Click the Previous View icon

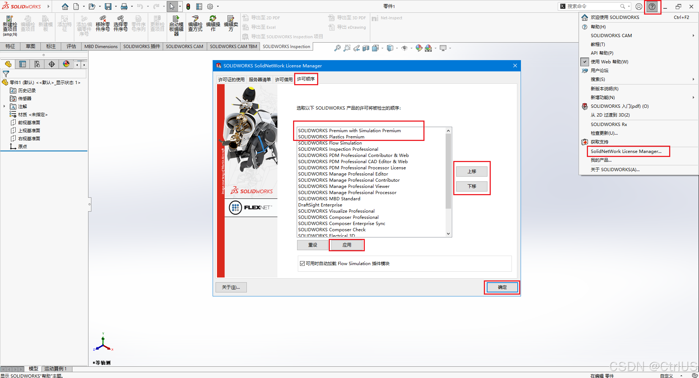click(356, 48)
